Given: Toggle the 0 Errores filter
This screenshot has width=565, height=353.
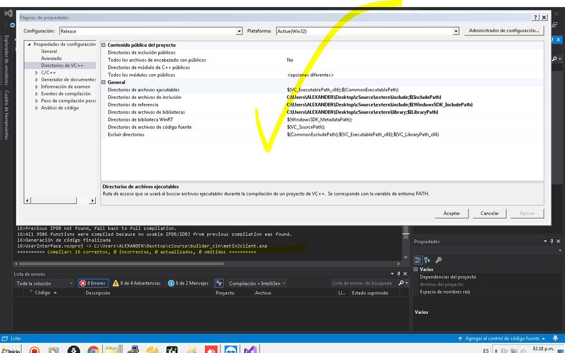Looking at the screenshot, I should (93, 283).
